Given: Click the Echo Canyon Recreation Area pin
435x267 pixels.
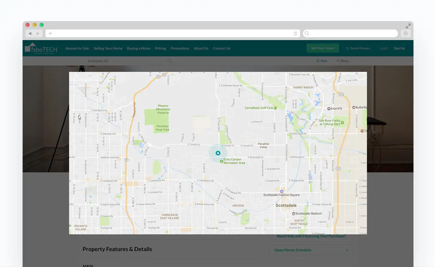Looking at the screenshot, I should coord(222,161).
